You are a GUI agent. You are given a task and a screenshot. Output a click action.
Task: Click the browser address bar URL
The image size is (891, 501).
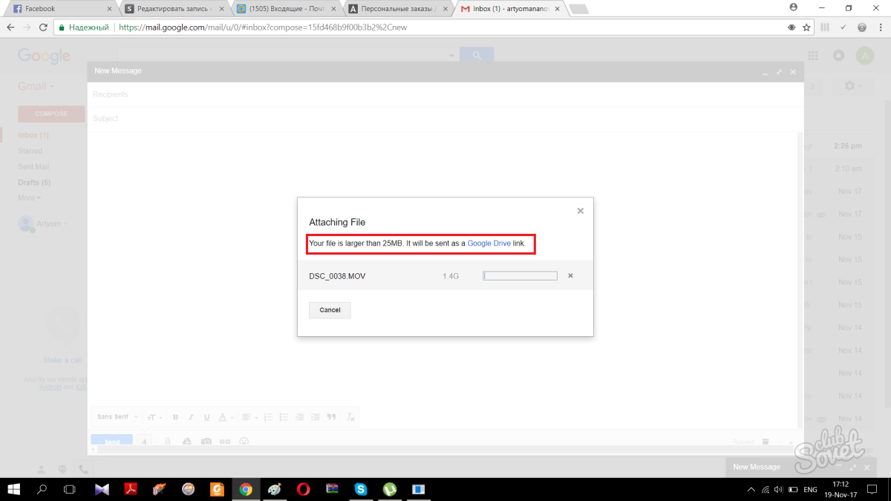[263, 27]
